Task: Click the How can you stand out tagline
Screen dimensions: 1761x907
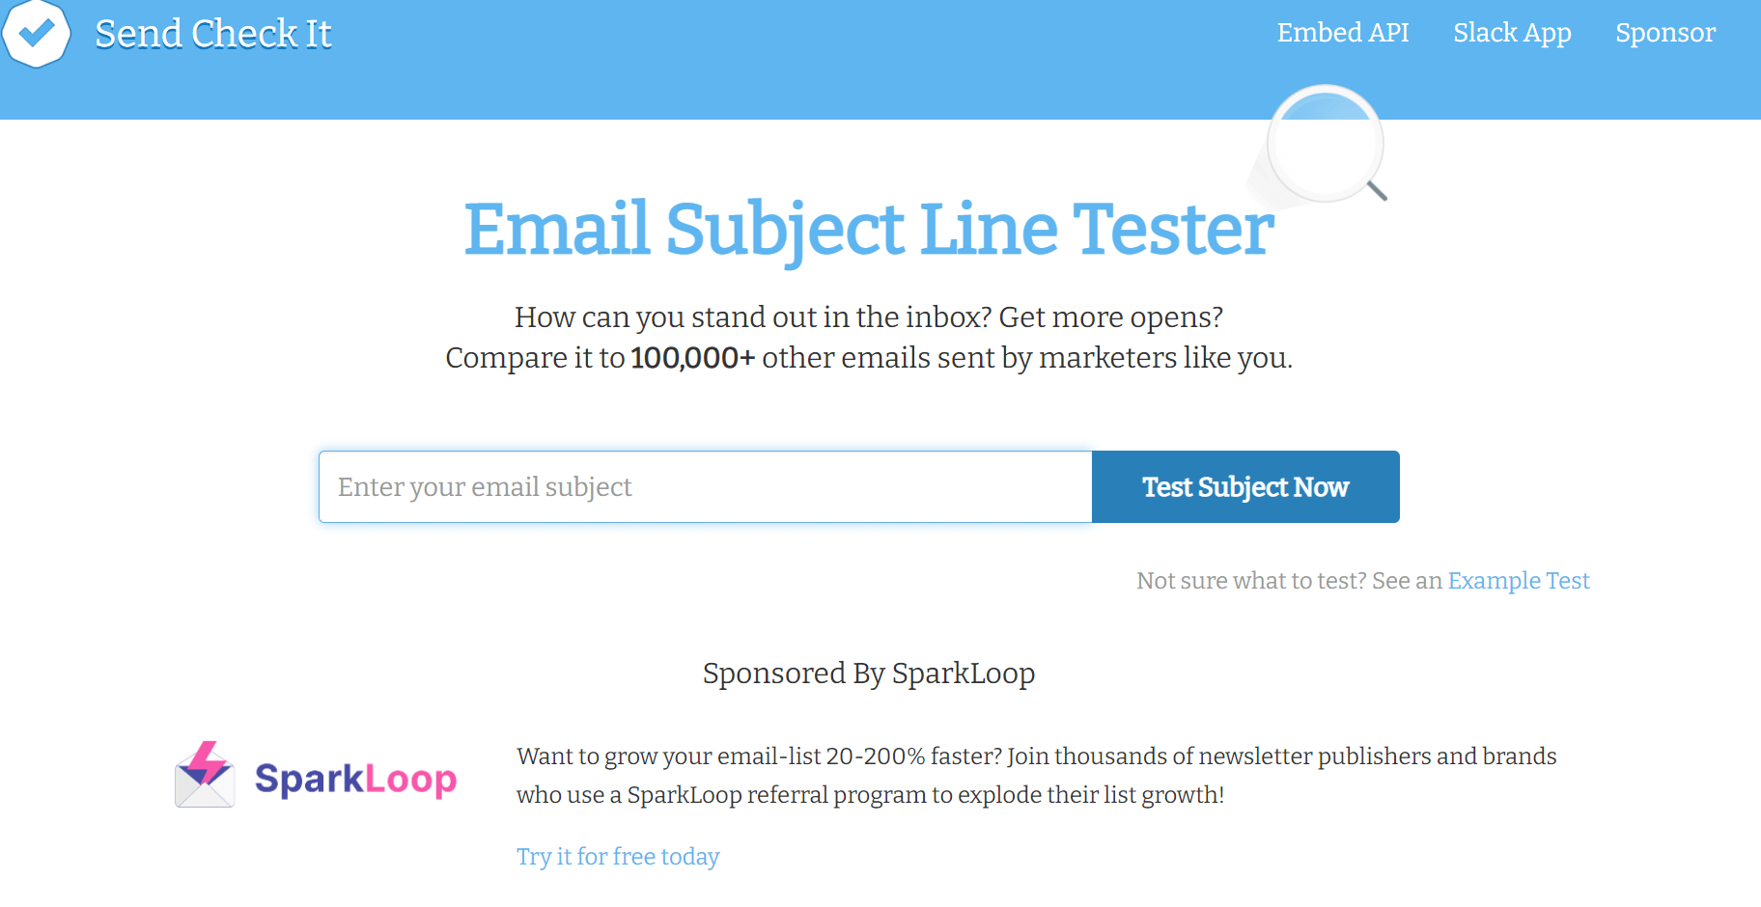Action: (867, 316)
